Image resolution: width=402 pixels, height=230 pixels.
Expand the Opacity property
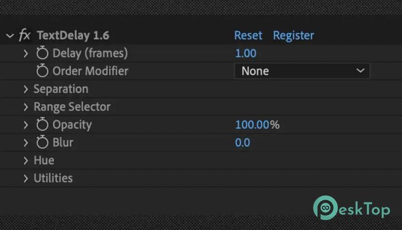[26, 125]
